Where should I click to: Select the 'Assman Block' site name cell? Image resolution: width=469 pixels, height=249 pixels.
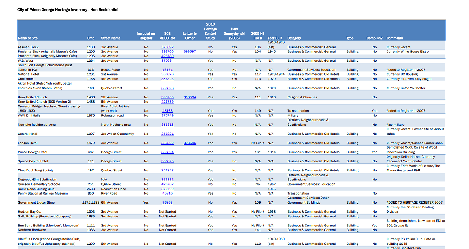coord(28,47)
